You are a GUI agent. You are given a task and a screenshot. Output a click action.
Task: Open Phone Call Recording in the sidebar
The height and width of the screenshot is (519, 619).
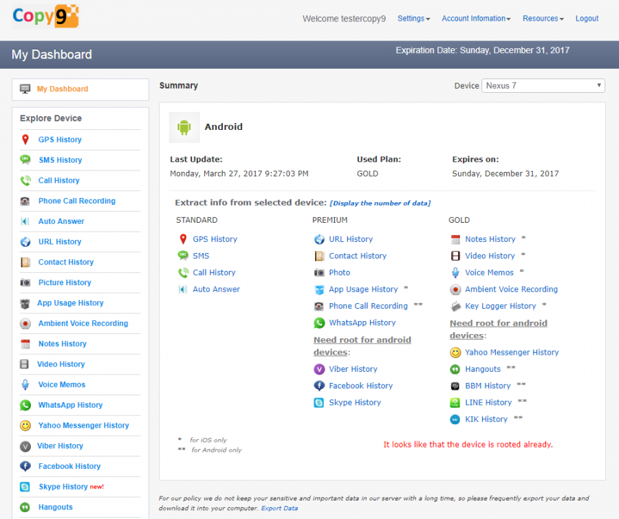[x=77, y=201]
